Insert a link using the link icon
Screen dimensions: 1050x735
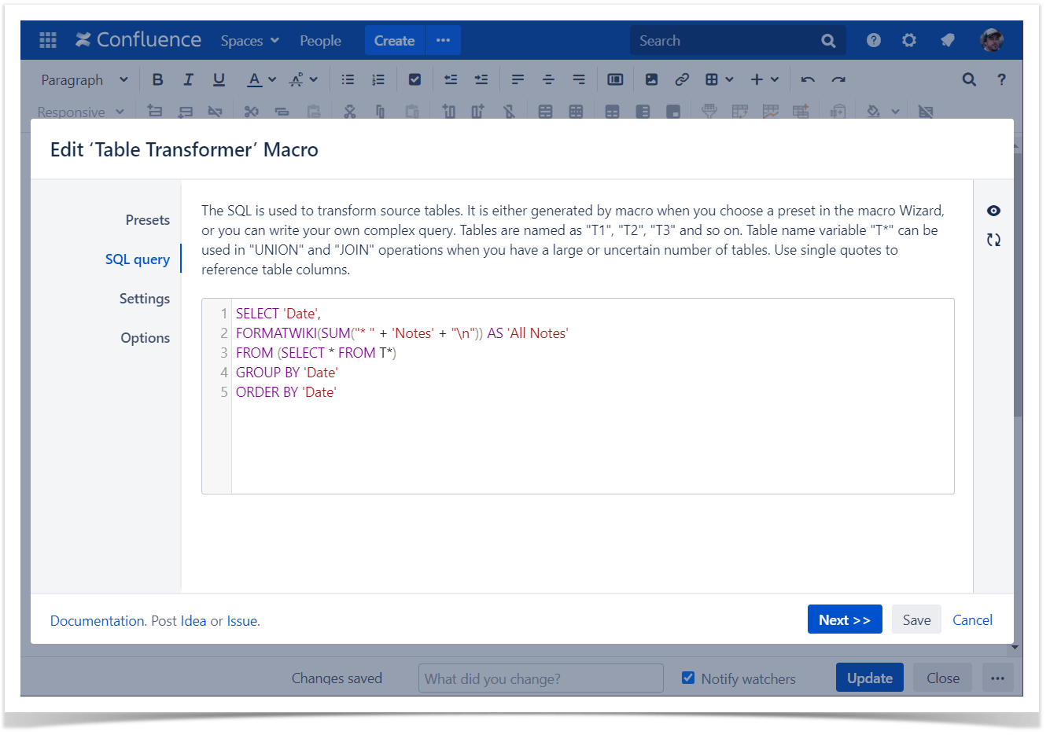point(682,79)
